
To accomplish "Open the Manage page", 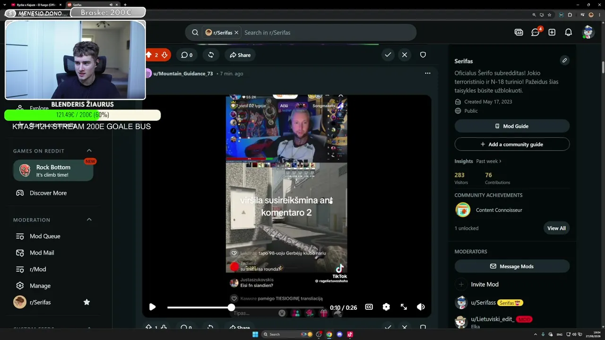I will [x=40, y=286].
